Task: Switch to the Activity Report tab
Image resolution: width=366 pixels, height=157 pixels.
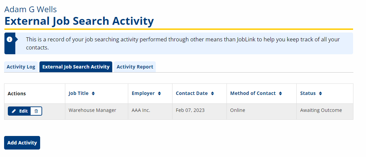Action: pyautogui.click(x=135, y=67)
